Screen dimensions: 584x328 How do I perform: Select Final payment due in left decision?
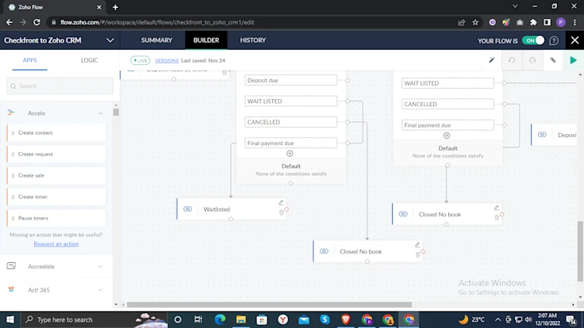(x=291, y=143)
